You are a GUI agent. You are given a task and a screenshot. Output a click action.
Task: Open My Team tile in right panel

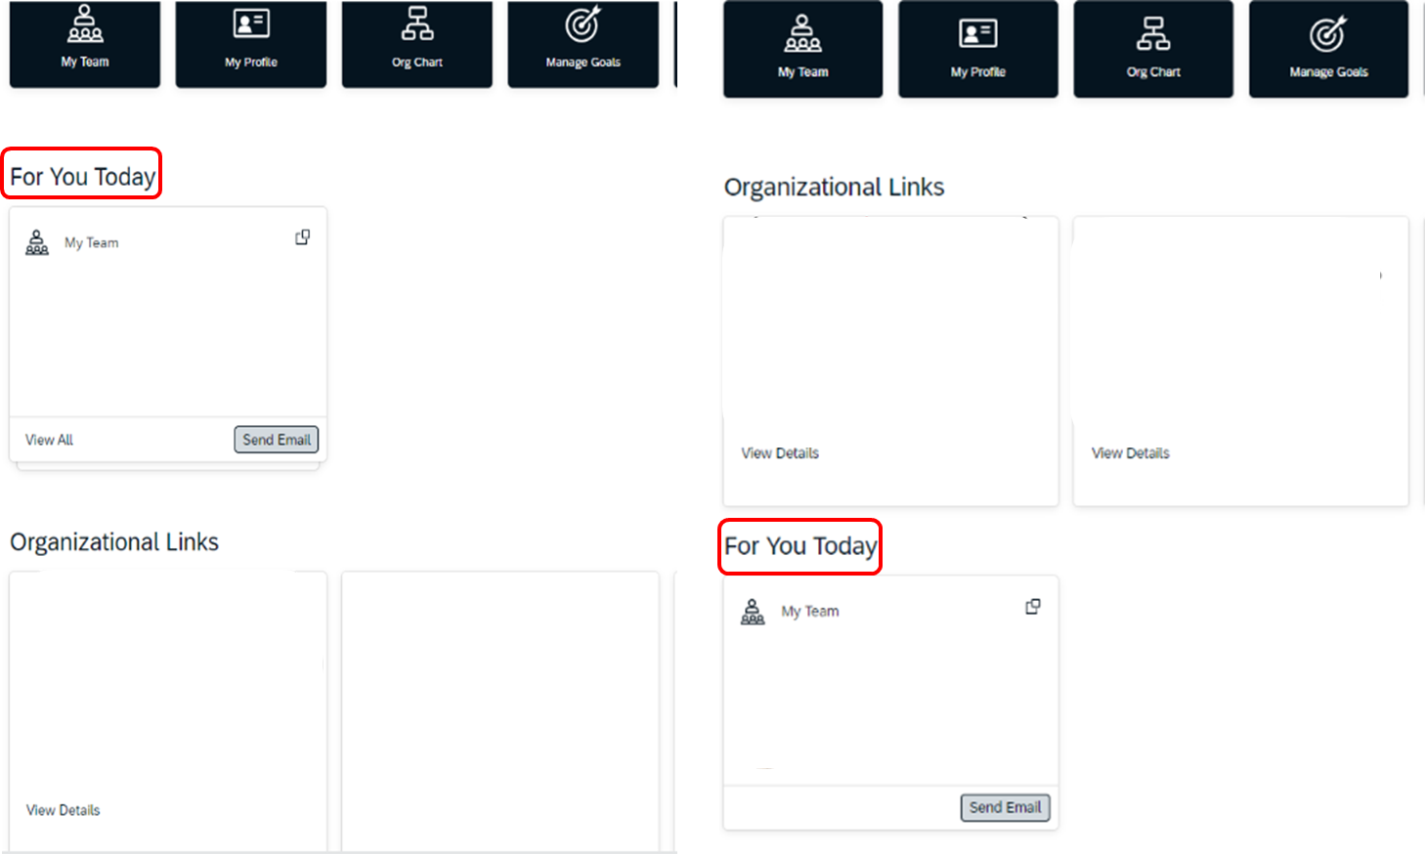point(803,49)
